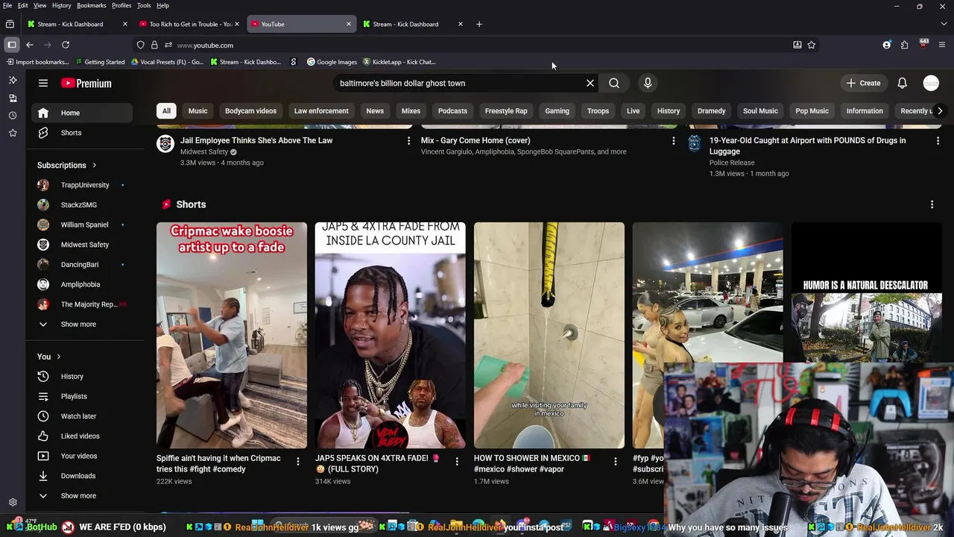Select the Podcasts filter chip
The width and height of the screenshot is (954, 537).
click(452, 111)
